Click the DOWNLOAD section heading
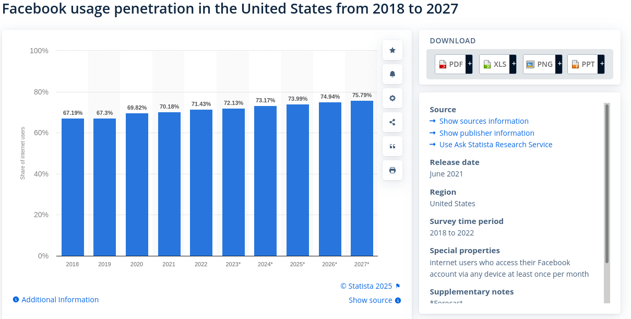 (453, 41)
